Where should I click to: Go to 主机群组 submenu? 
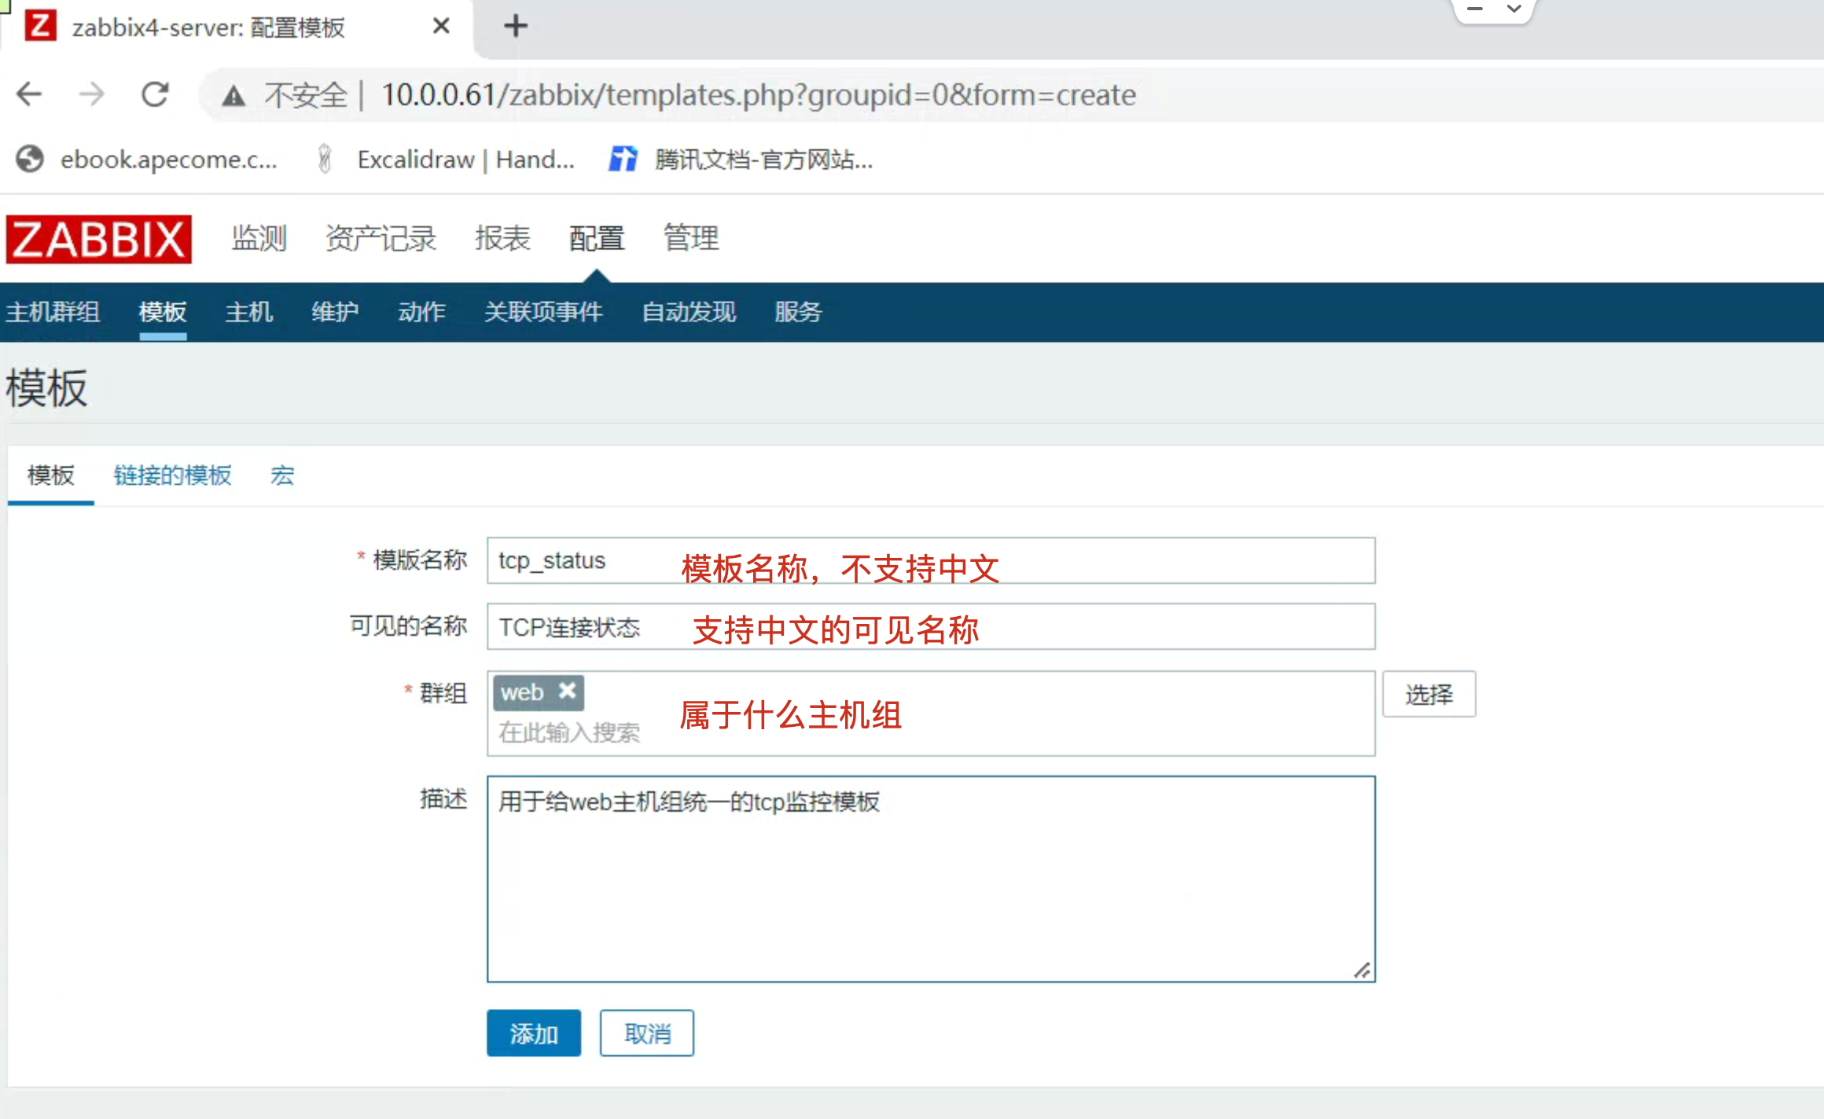pos(53,312)
